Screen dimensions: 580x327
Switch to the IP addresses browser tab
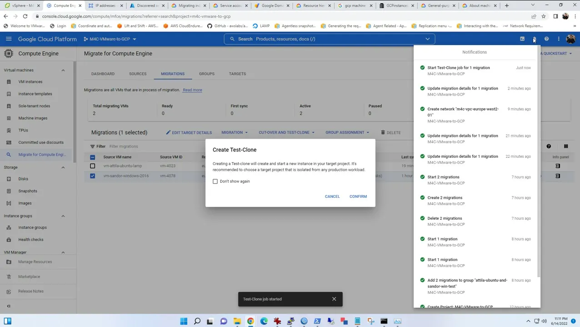105,5
